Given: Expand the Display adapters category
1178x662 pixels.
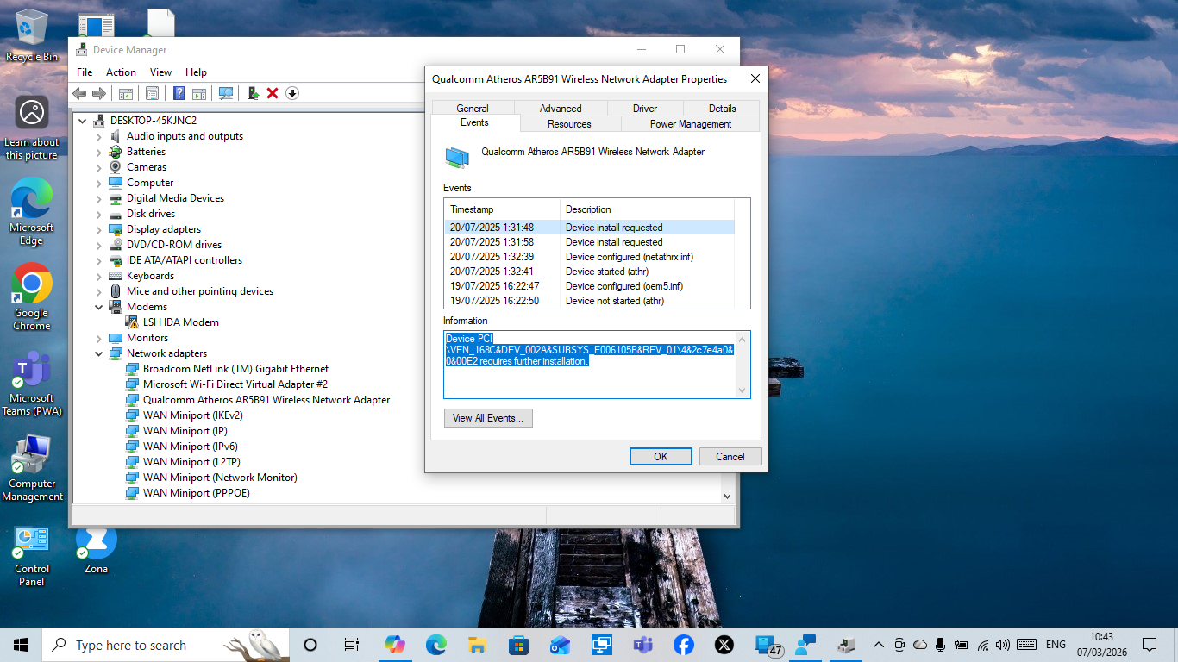Looking at the screenshot, I should [x=97, y=228].
